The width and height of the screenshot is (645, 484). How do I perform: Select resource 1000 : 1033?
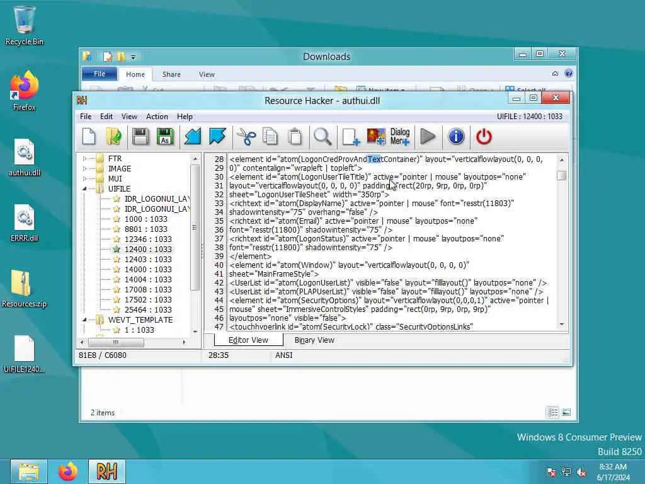[x=146, y=219]
